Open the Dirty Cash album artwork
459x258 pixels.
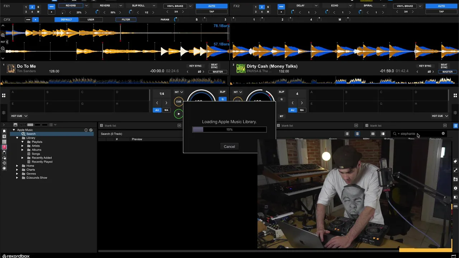tap(241, 68)
